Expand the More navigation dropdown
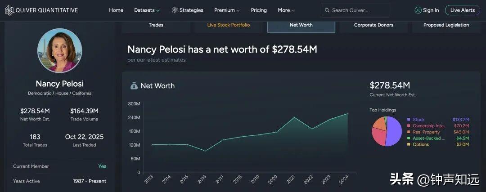The width and height of the screenshot is (486, 192). 286,10
